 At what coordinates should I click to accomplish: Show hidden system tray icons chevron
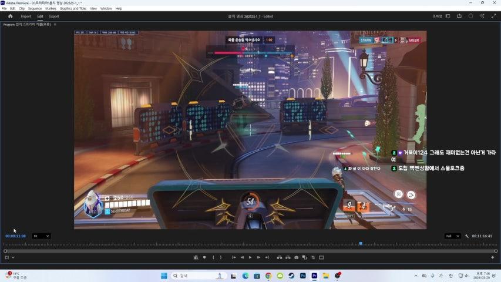[x=416, y=276]
